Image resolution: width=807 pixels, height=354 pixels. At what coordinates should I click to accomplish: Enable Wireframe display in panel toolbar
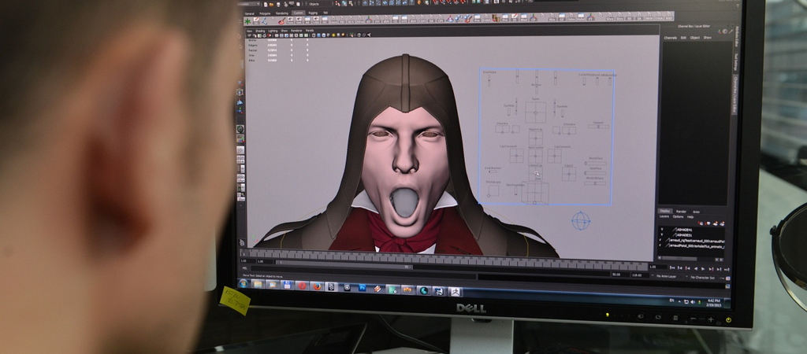coord(314,35)
